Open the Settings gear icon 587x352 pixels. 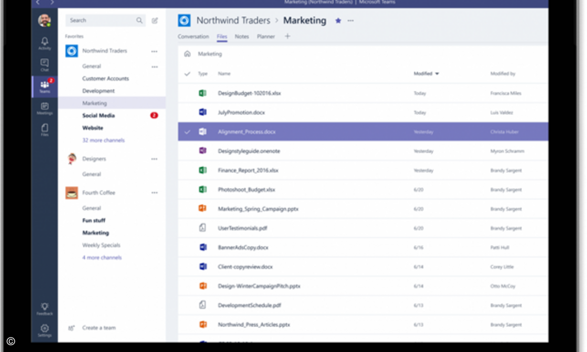point(45,329)
